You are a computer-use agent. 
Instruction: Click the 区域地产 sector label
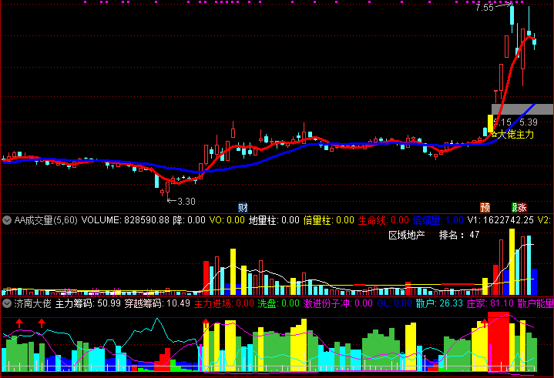tap(407, 235)
